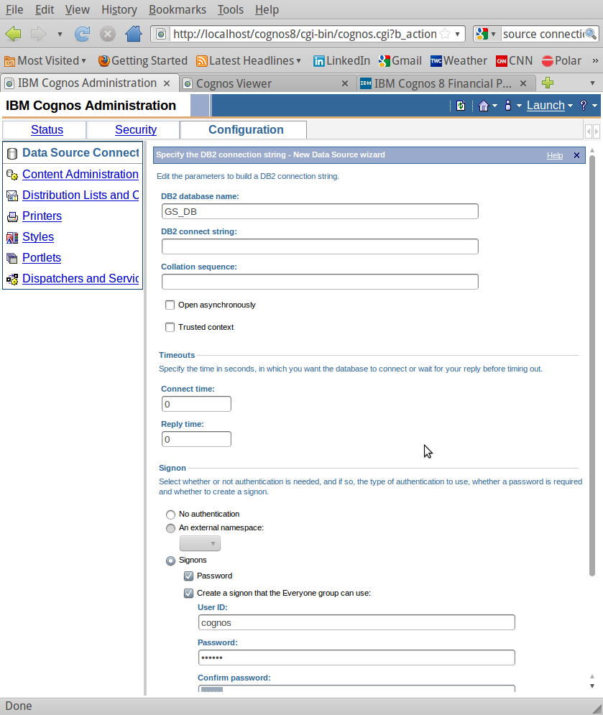Close the IBM Cognos Administration tab
The image size is (603, 715).
[167, 83]
